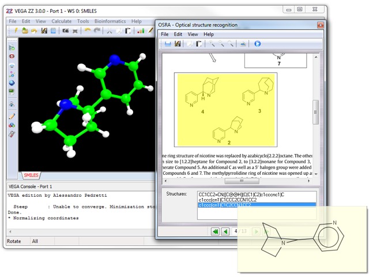
Task: Select the first SMILES entry starting CC1CC2=CN
Action: [257, 194]
